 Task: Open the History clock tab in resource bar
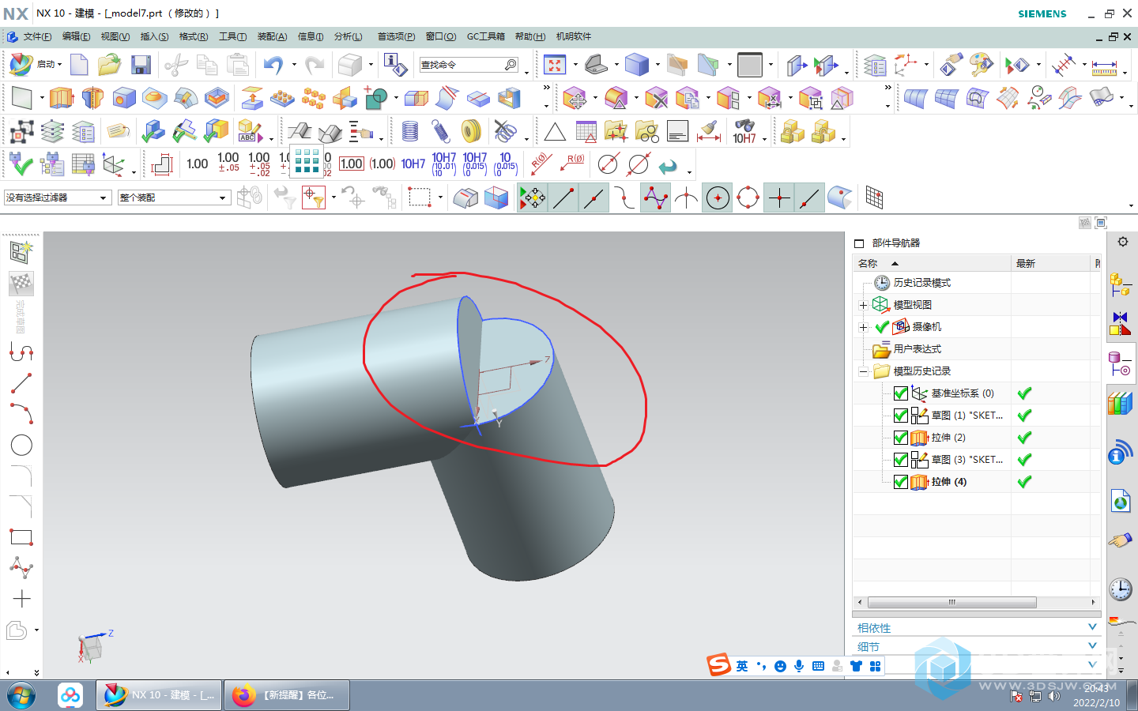(x=1121, y=589)
